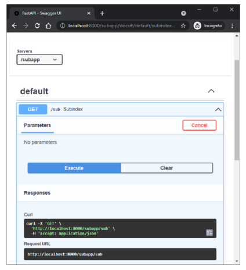Click the Responses heading
Viewport: 246px width, 270px height.
pyautogui.click(x=37, y=193)
